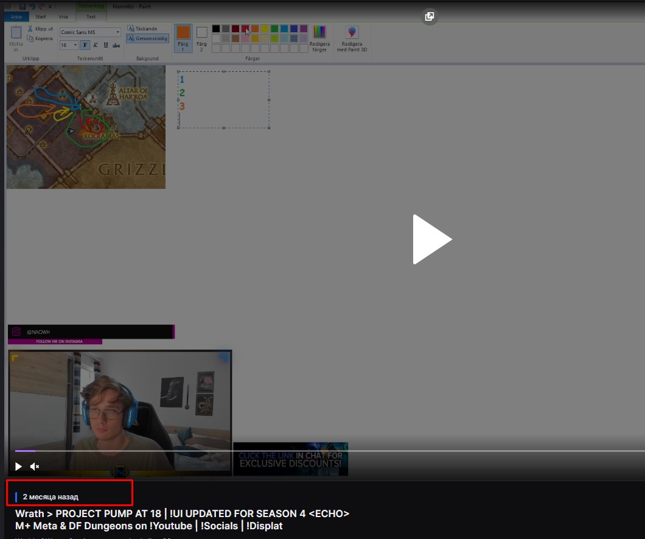Click the Save icon in Paint's quick access toolbar
Image resolution: width=645 pixels, height=539 pixels.
pos(23,6)
